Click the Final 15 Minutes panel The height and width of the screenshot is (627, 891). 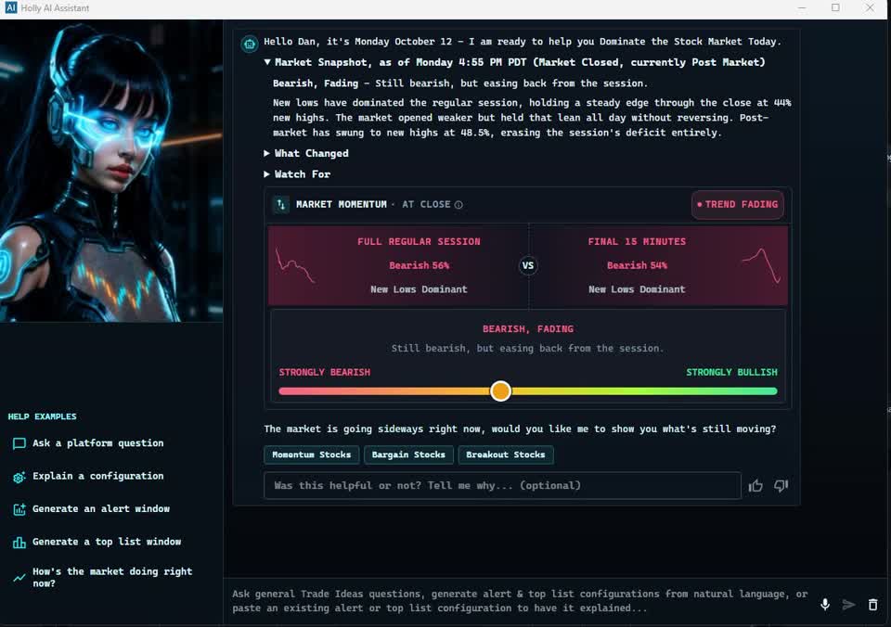658,265
